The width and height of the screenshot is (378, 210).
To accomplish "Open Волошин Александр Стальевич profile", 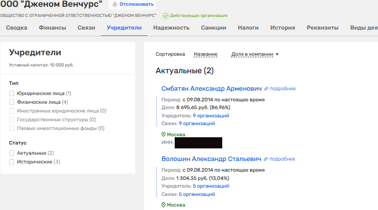I will point(211,159).
